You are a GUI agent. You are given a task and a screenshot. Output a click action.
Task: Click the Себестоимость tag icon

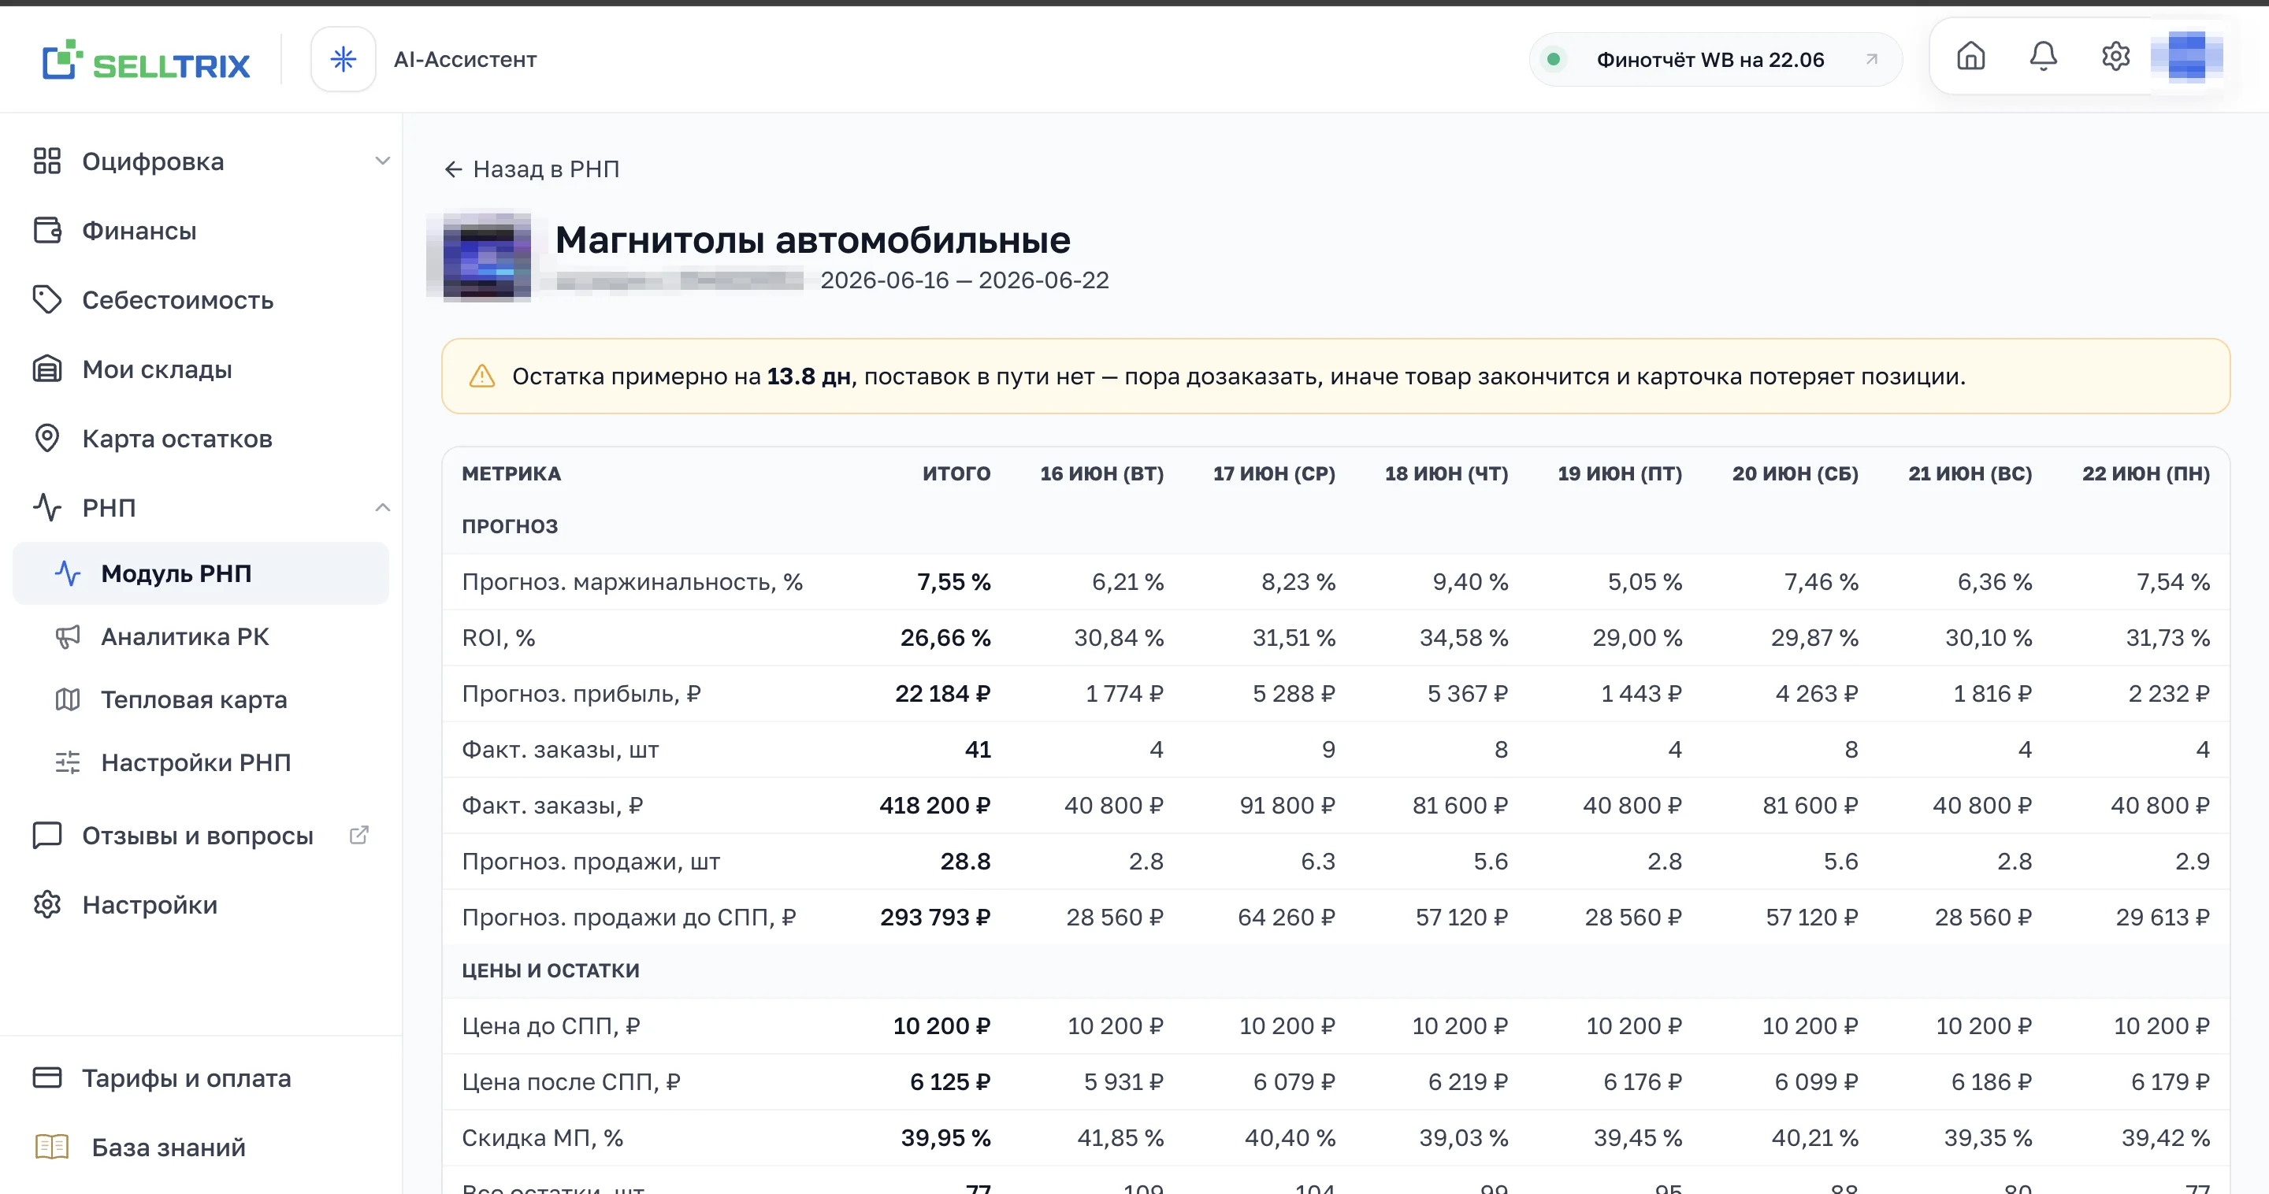pyautogui.click(x=46, y=299)
